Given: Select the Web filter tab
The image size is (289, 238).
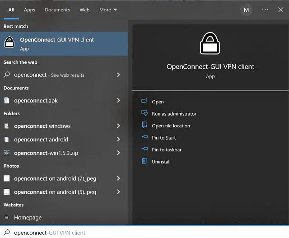Looking at the screenshot, I should [x=84, y=9].
